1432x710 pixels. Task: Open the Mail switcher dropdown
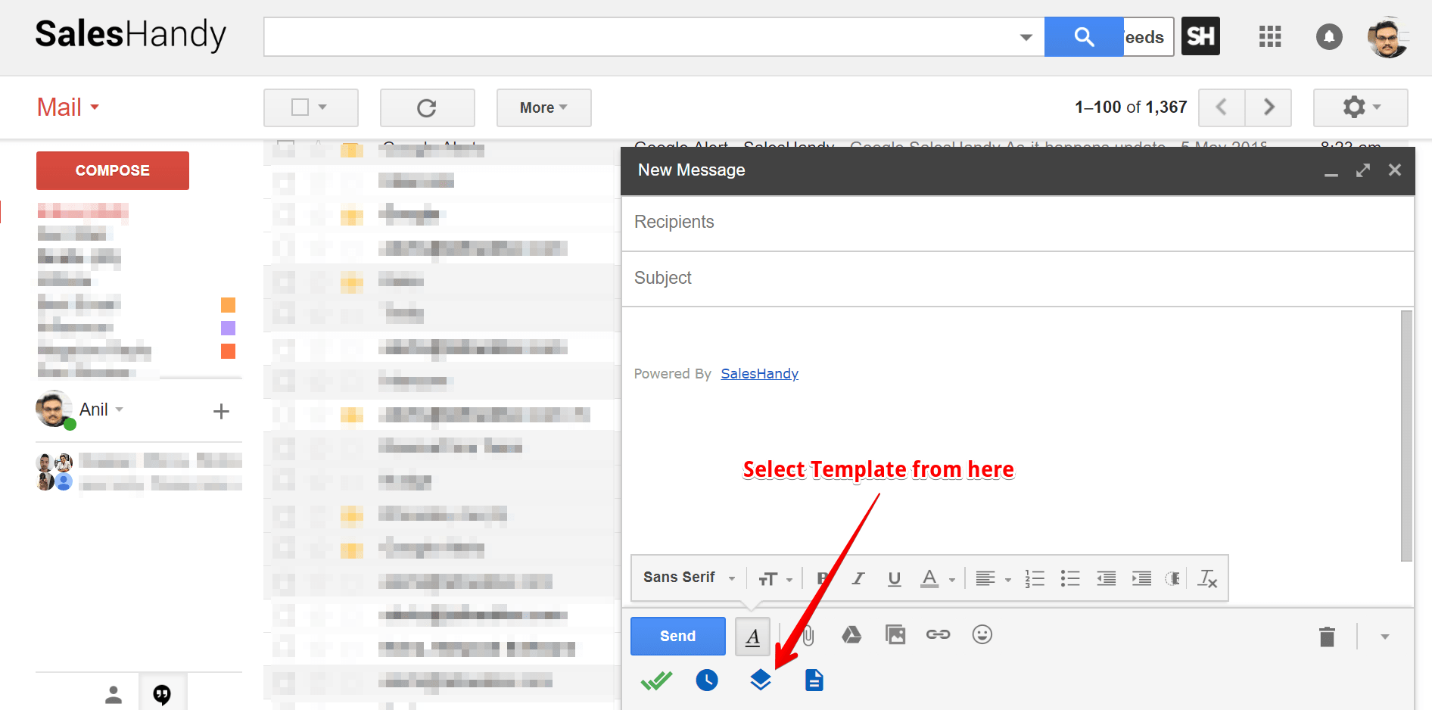point(68,107)
